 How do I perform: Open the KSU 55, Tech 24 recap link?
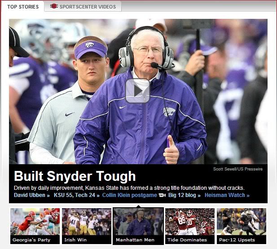[77, 195]
